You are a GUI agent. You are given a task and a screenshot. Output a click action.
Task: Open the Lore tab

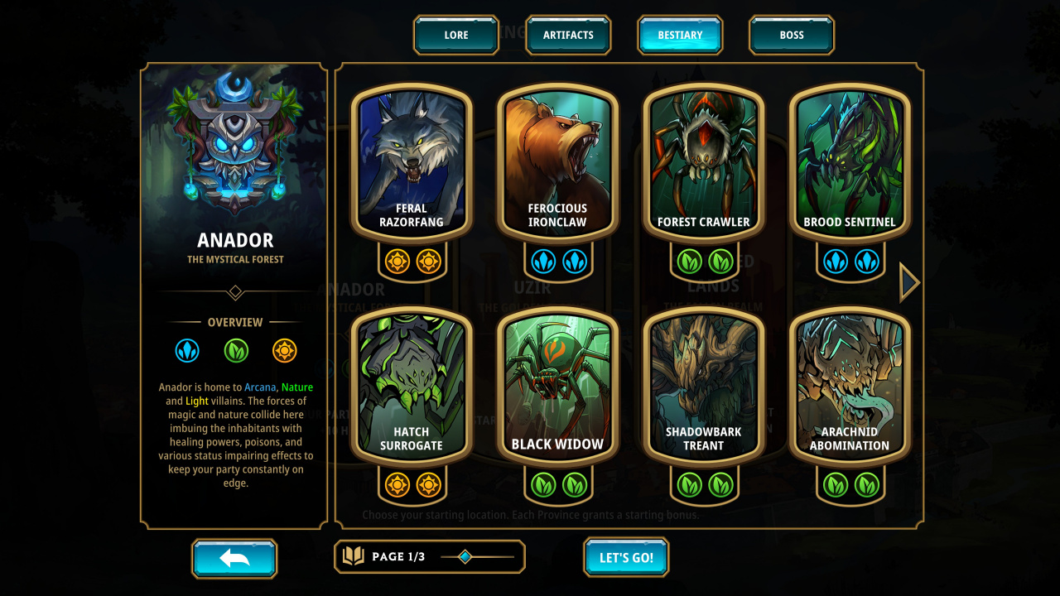point(456,35)
